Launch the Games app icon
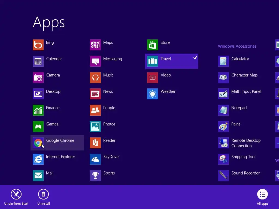This screenshot has width=279, height=209. [38, 127]
